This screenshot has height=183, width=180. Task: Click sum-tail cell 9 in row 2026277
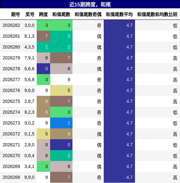coord(61,80)
